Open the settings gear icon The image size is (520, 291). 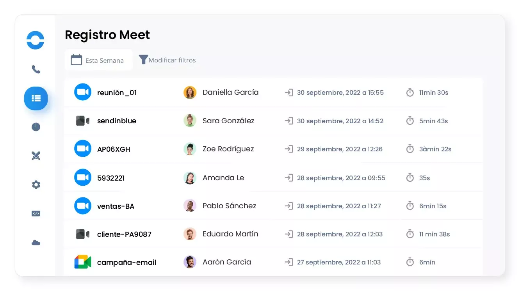tap(36, 185)
